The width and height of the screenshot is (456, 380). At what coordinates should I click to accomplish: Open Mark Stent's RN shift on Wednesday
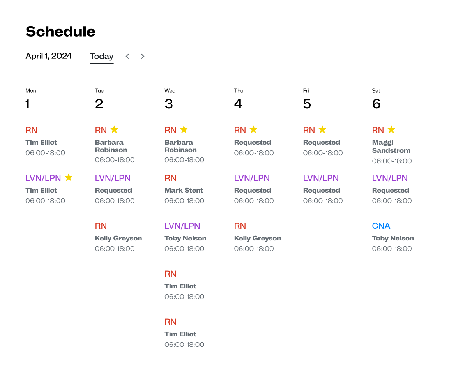[184, 190]
